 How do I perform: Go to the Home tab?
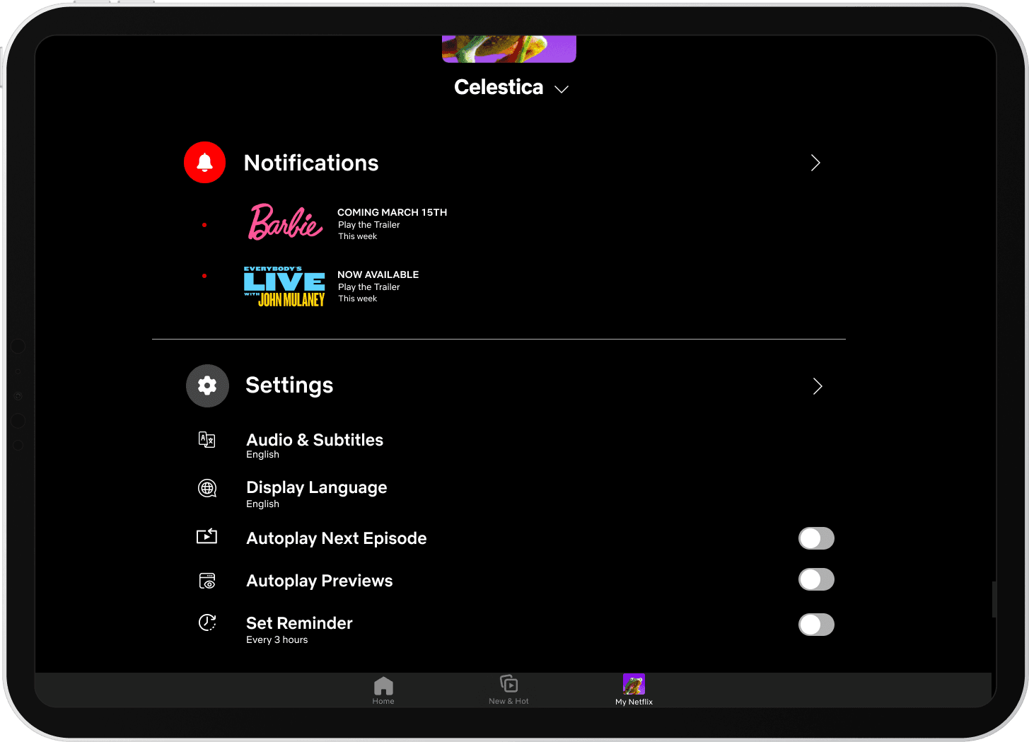(383, 690)
